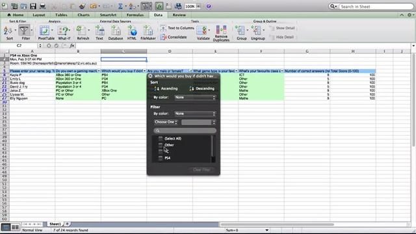The image size is (416, 234).
Task: Refresh external data
Action: 83,33
